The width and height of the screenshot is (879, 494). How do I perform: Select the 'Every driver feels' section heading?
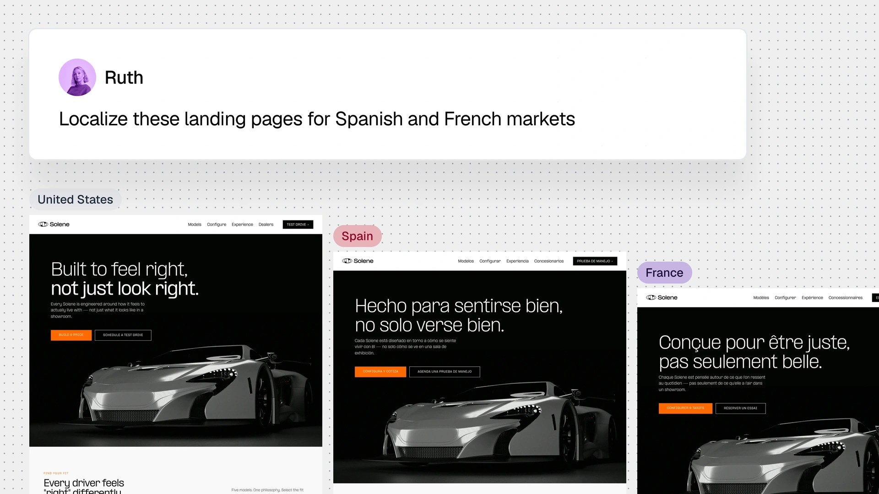[x=84, y=486]
